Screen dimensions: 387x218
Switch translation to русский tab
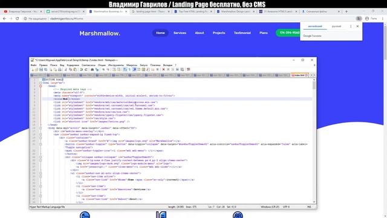(336, 26)
